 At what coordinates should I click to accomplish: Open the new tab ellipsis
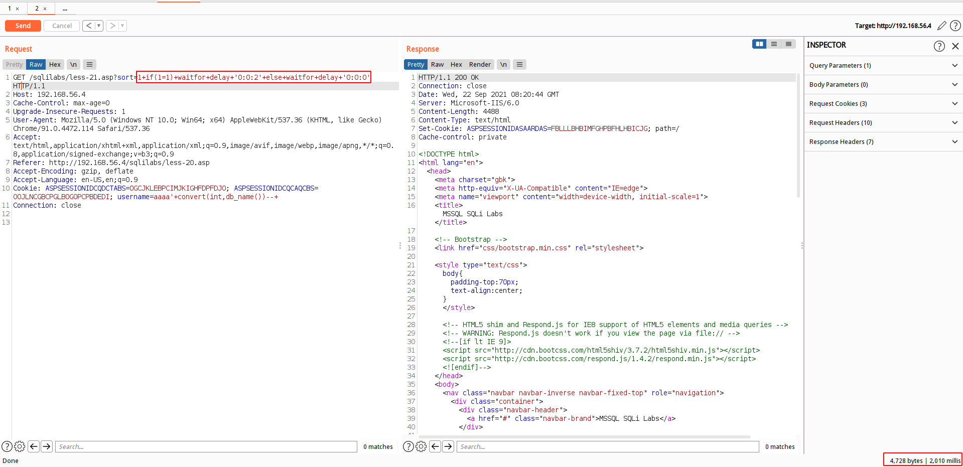tap(65, 9)
